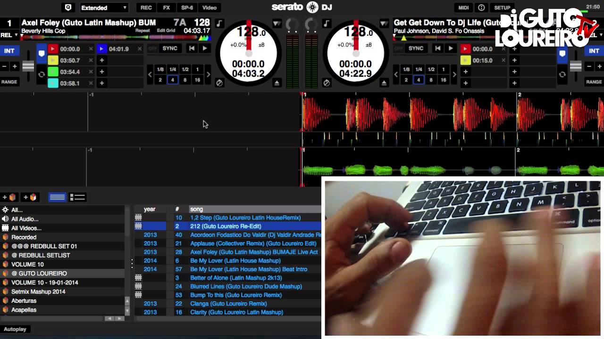Click left deck censor icon
604x339 pixels.
tap(219, 83)
